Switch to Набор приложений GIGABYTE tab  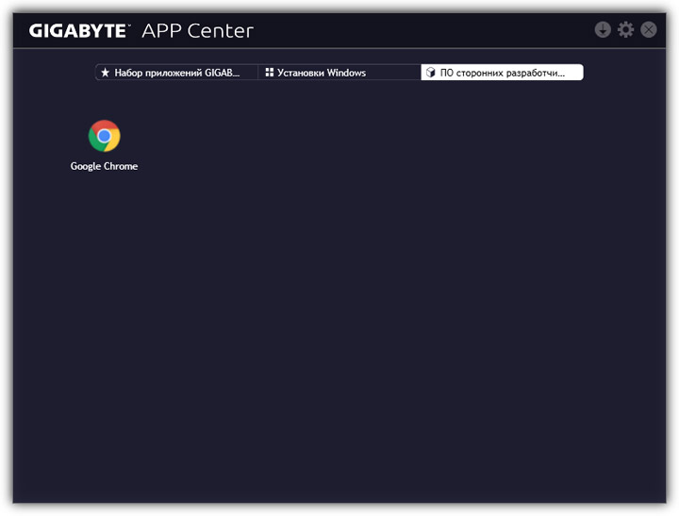(x=176, y=73)
